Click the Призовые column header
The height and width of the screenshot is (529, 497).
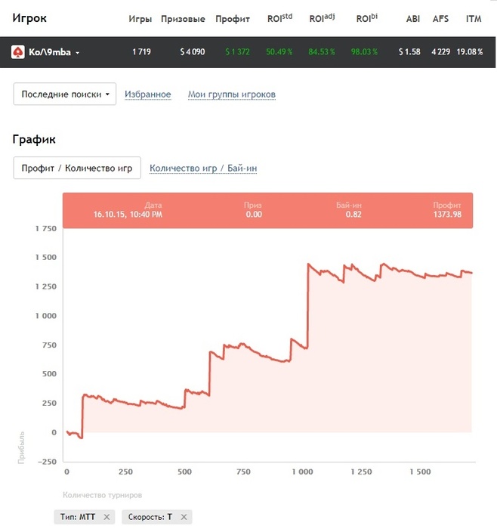pos(183,19)
